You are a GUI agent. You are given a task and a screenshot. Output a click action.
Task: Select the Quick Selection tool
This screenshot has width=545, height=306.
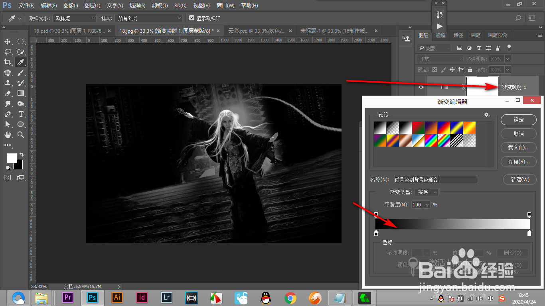click(x=21, y=52)
